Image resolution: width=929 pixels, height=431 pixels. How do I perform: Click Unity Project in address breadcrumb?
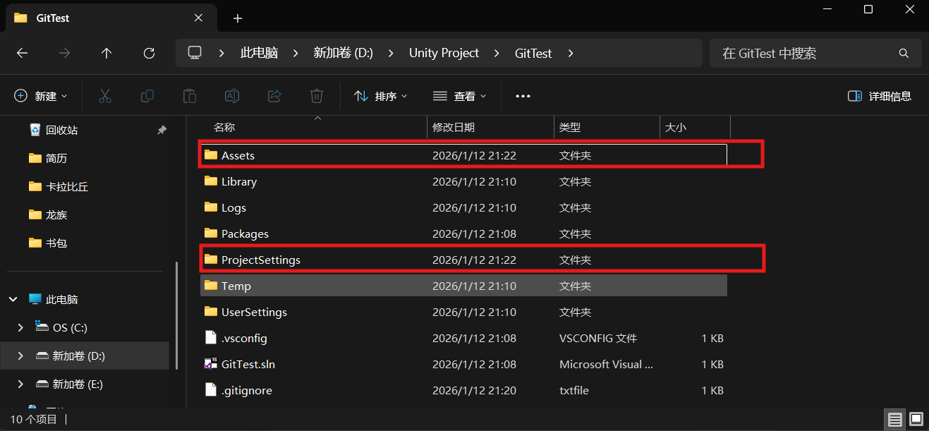[444, 53]
